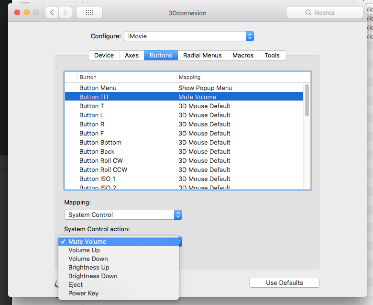Switch to the Device tab

click(x=104, y=55)
